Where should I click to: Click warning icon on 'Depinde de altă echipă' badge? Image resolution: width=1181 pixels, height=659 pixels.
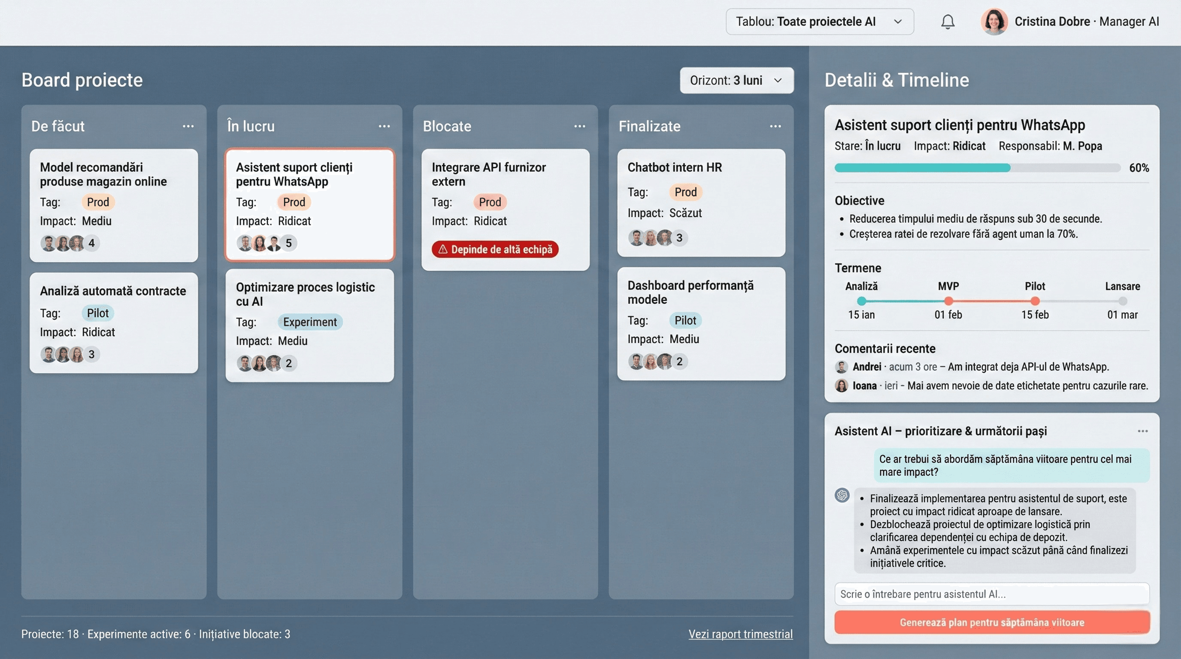442,249
